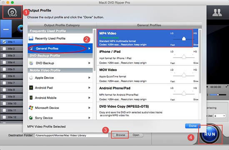Click the Android Pad icon
The width and height of the screenshot is (229, 150).
(31, 88)
